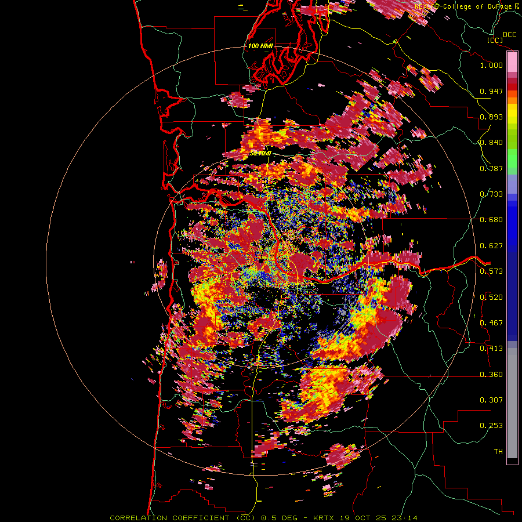The height and width of the screenshot is (522, 522).
Task: Select the 0.360 scale value
Action: pyautogui.click(x=491, y=375)
